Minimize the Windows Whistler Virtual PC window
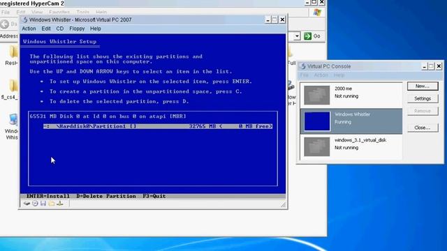The width and height of the screenshot is (447, 251). [x=268, y=20]
